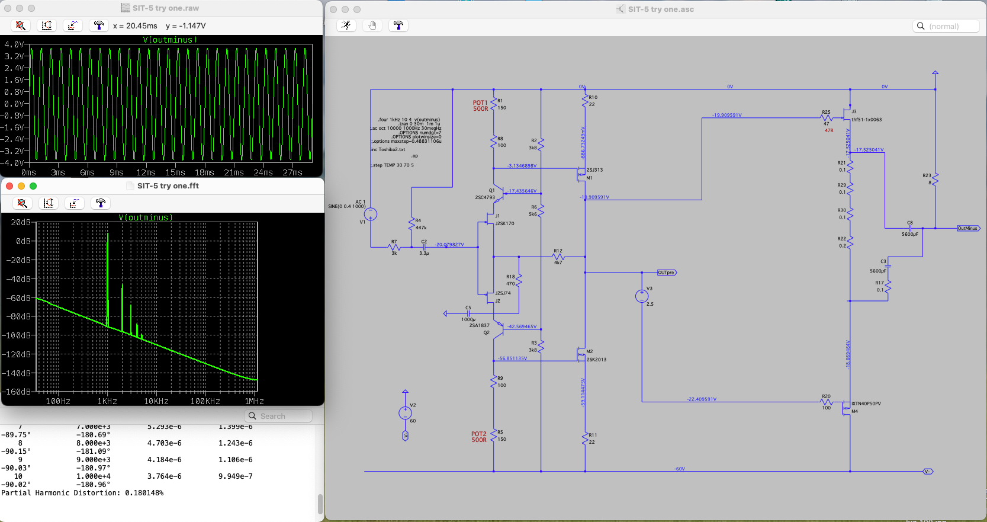The image size is (987, 522).
Task: Click the OutMinus output net label
Action: [x=968, y=228]
